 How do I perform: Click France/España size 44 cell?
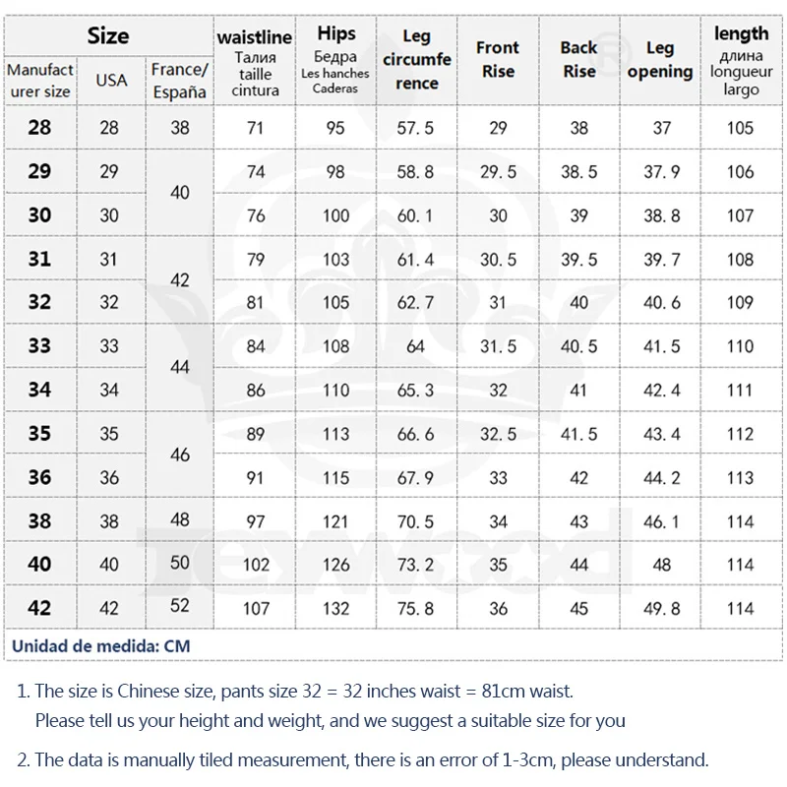coord(179,367)
